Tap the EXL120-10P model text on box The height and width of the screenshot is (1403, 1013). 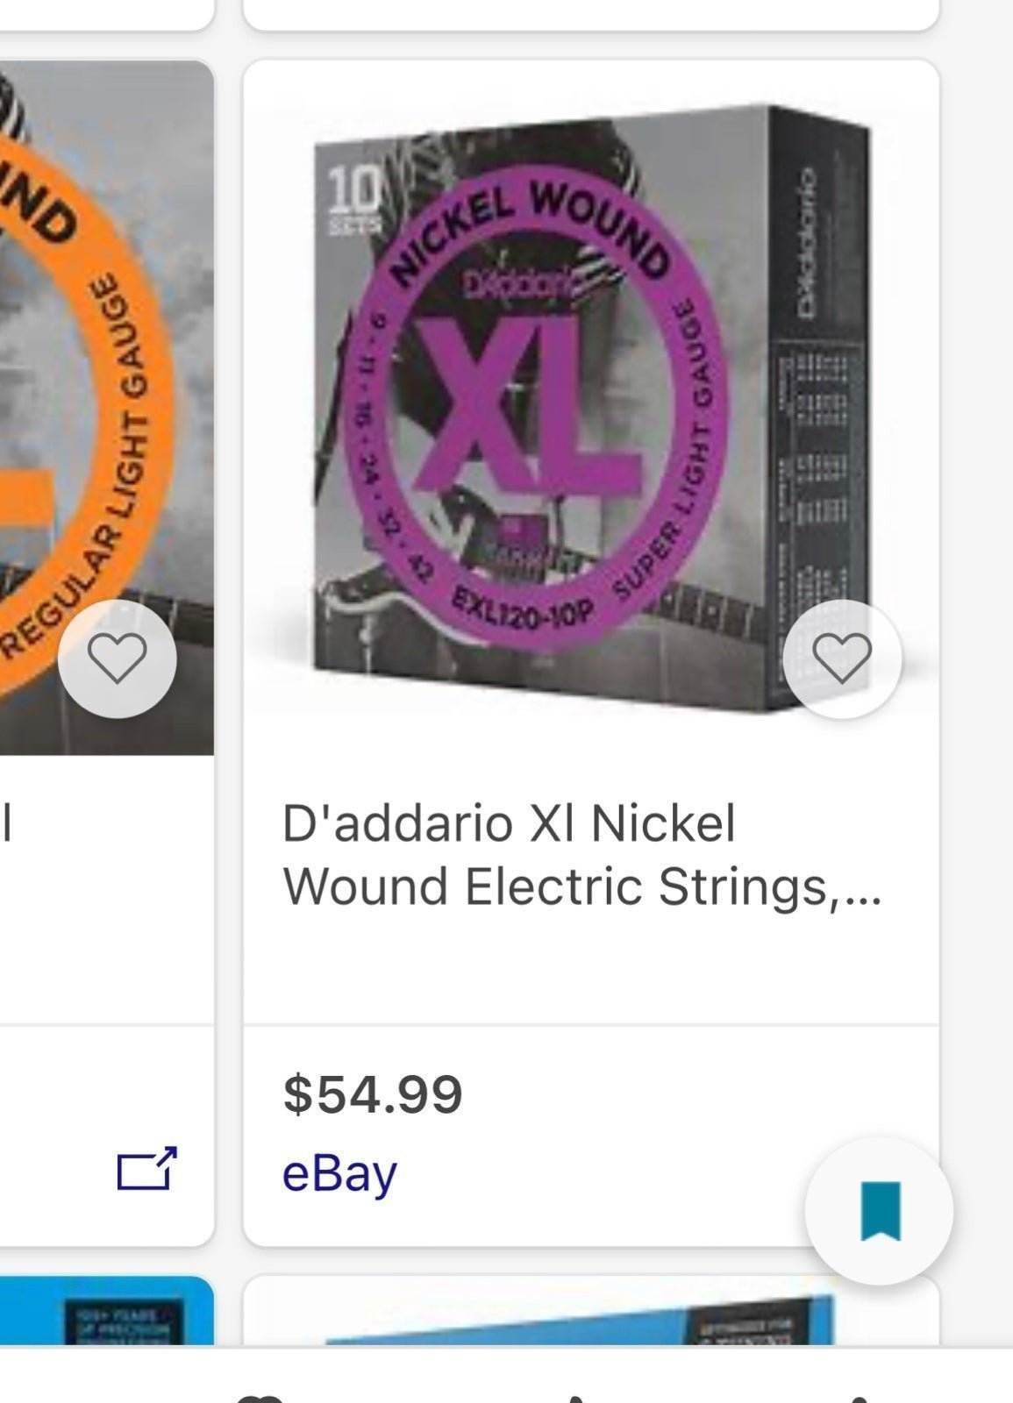pyautogui.click(x=524, y=608)
